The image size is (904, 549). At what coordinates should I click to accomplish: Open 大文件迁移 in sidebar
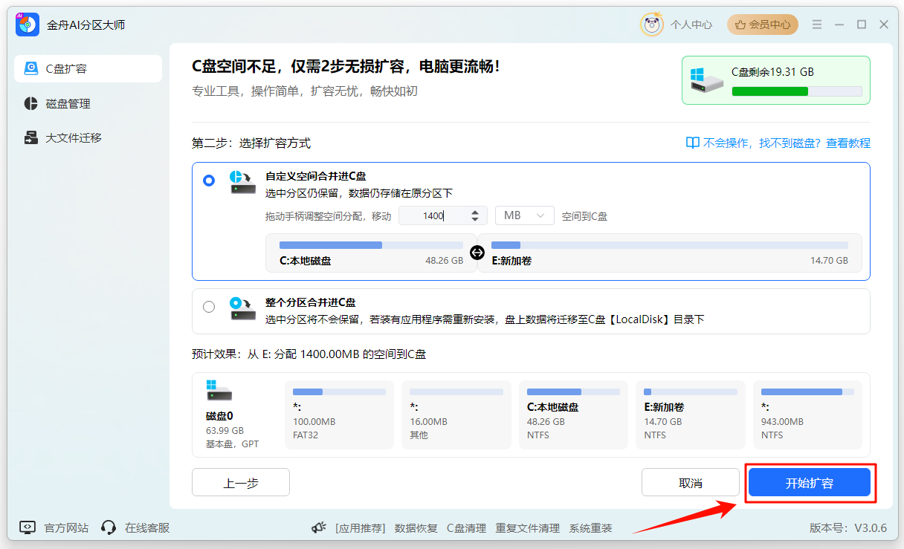74,138
